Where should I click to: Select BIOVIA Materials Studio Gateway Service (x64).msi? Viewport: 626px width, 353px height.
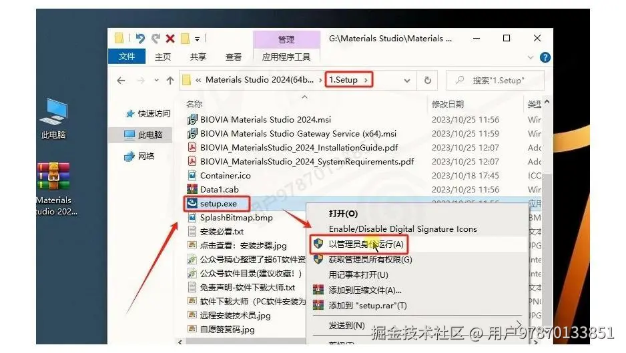coord(292,133)
